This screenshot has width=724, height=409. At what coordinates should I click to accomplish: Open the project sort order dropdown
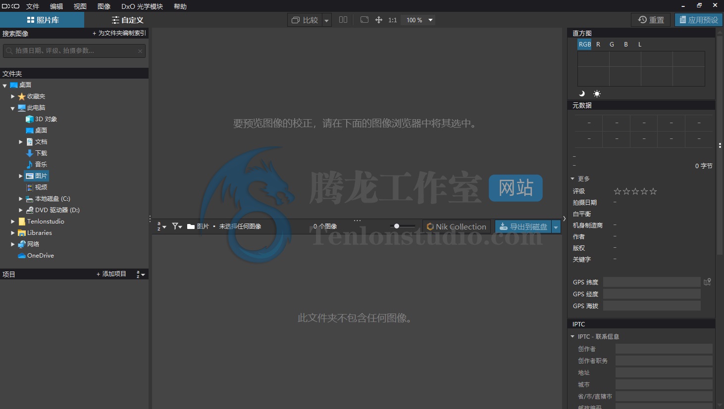point(141,274)
